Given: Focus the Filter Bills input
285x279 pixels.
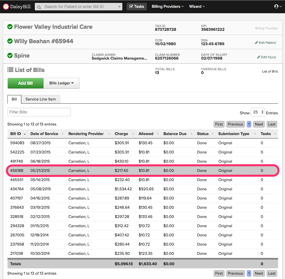Looking at the screenshot, I should click(39, 112).
